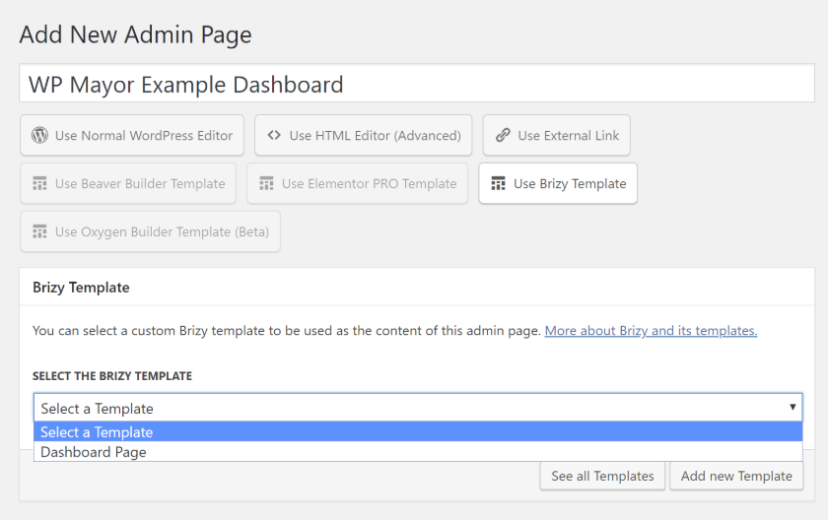Click the table icon beside Oxygen Builder Template
Viewport: 828px width, 520px height.
(39, 231)
